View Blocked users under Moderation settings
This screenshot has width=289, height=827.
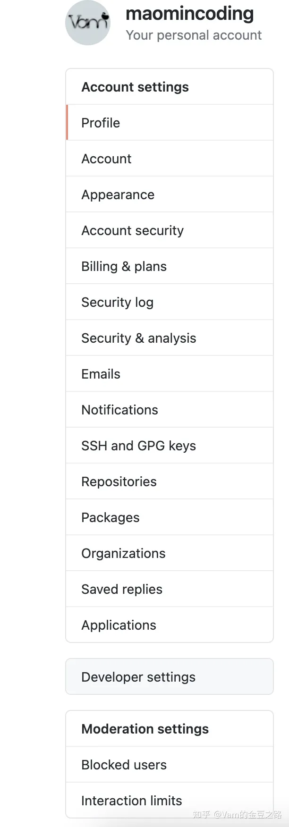click(124, 765)
